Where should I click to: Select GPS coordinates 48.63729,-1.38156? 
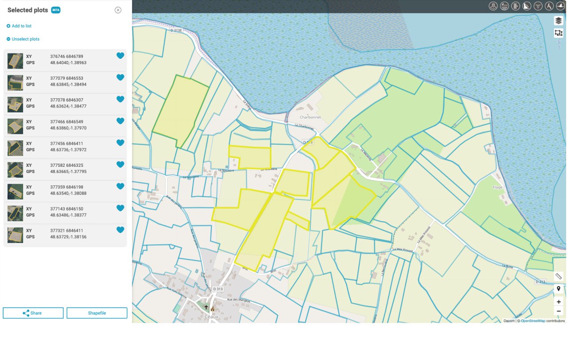(x=68, y=237)
